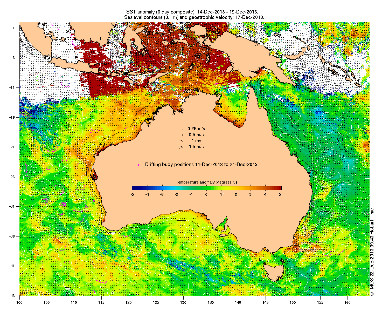Click the longitude axis label 120
This screenshot has width=389, height=318.
coord(129,302)
